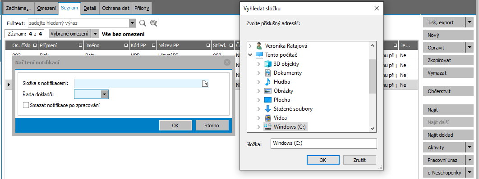Image resolution: width=479 pixels, height=179 pixels.
Task: Open the advanced search icon beside the magnifier
Action: 153,23
